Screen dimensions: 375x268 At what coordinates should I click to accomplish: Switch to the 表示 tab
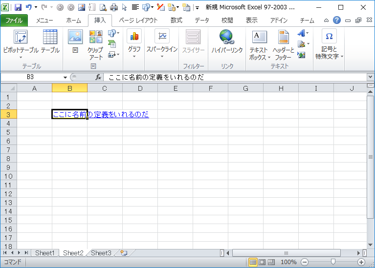coord(252,21)
